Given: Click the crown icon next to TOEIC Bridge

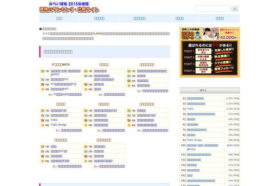Looking at the screenshot, I should [x=42, y=125].
